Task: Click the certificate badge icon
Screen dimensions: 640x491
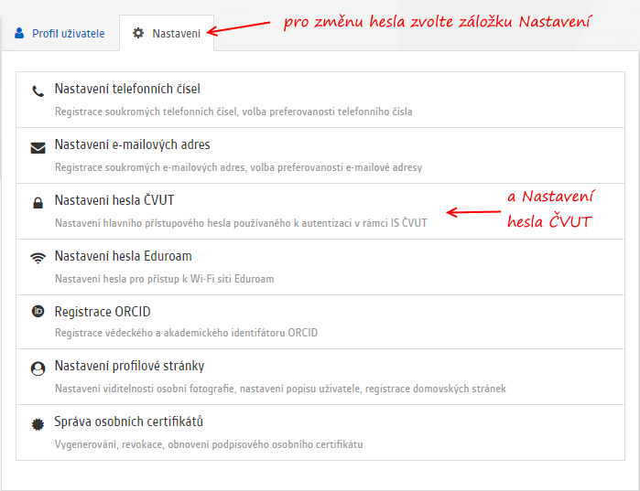Action: [x=38, y=424]
